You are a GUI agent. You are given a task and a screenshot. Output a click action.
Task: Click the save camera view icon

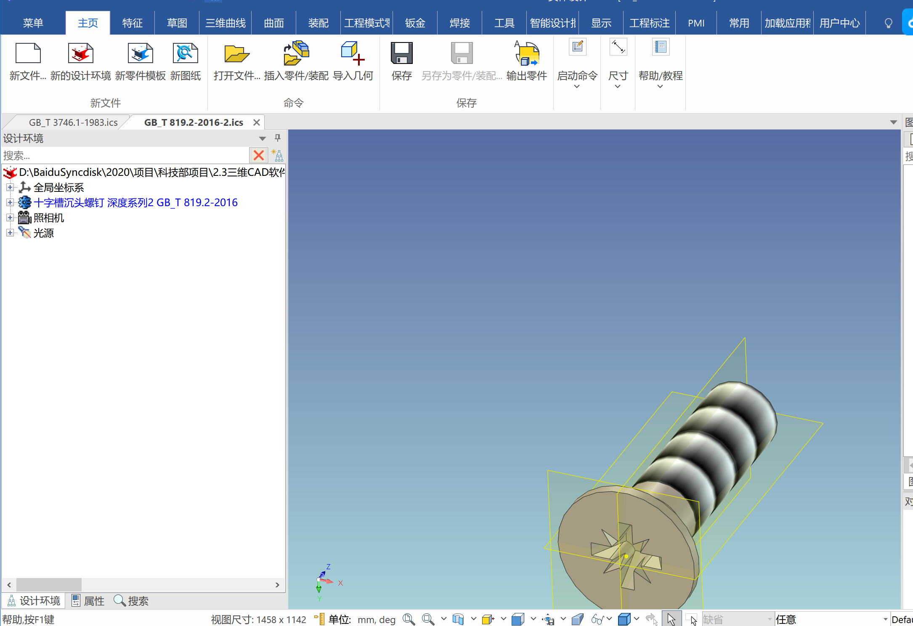click(x=548, y=619)
